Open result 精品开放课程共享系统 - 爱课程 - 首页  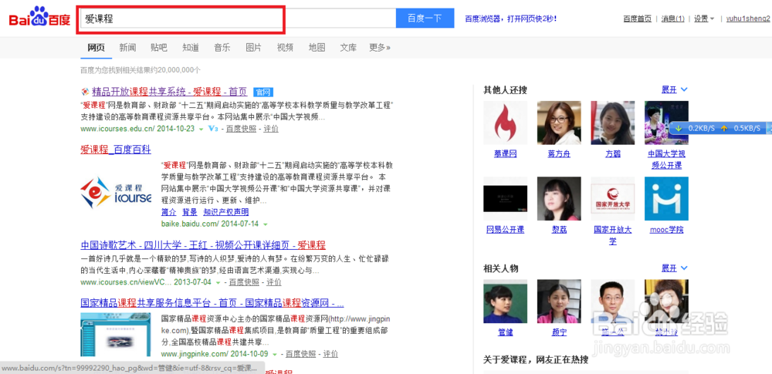click(x=169, y=92)
